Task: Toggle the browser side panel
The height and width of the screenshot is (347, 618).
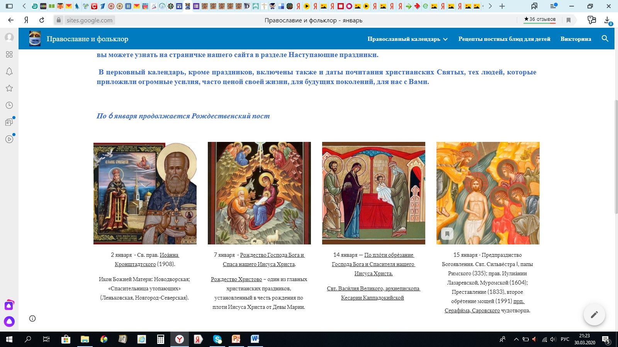Action: pos(9,6)
